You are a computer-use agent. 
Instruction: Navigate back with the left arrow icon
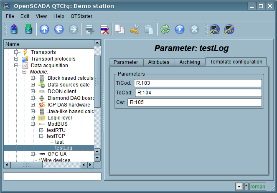[59, 29]
